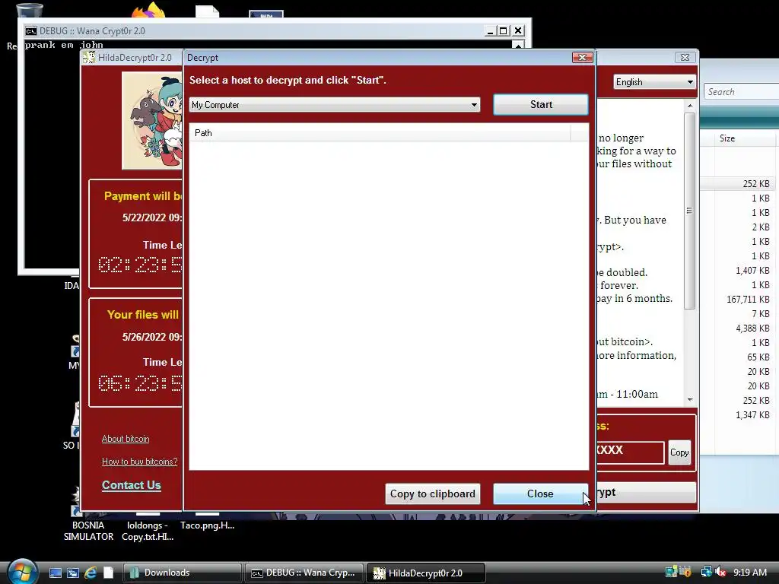
Task: Click the 7 KB size entry
Action: point(761,314)
